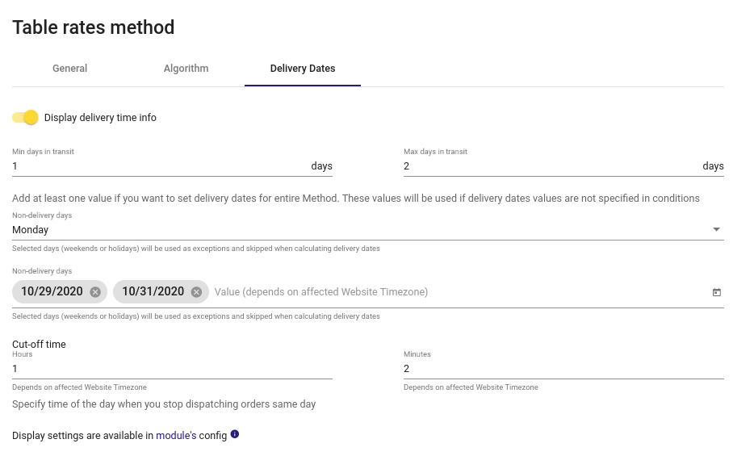Viewport: 733px width, 456px height.
Task: Click the 10/31/2020 date chip
Action: [153, 291]
